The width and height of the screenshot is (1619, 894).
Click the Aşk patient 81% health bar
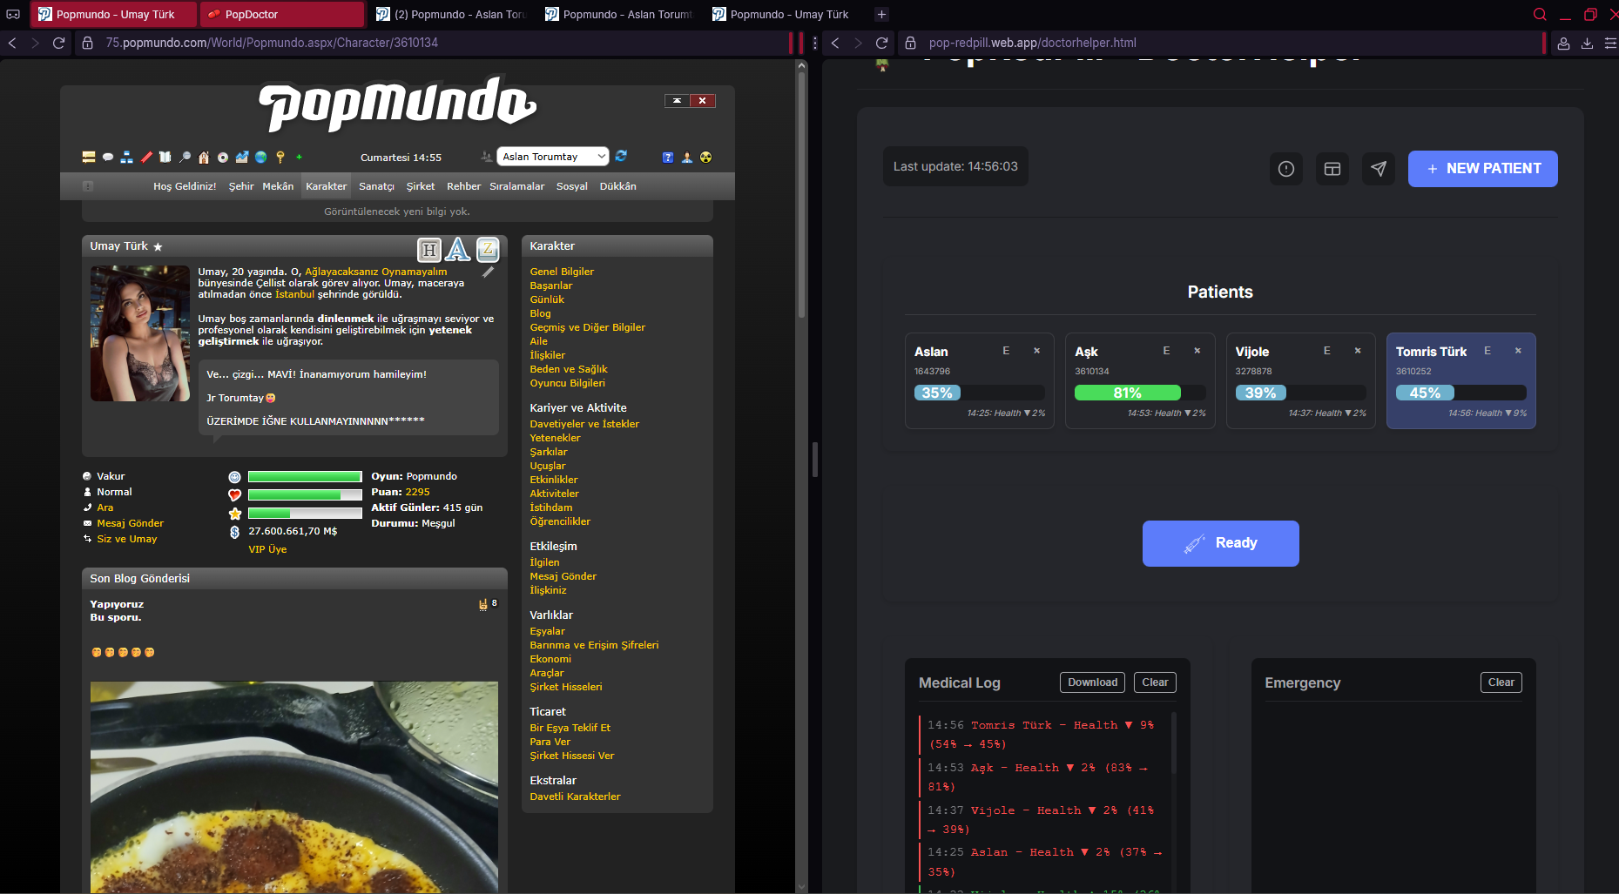(1140, 393)
